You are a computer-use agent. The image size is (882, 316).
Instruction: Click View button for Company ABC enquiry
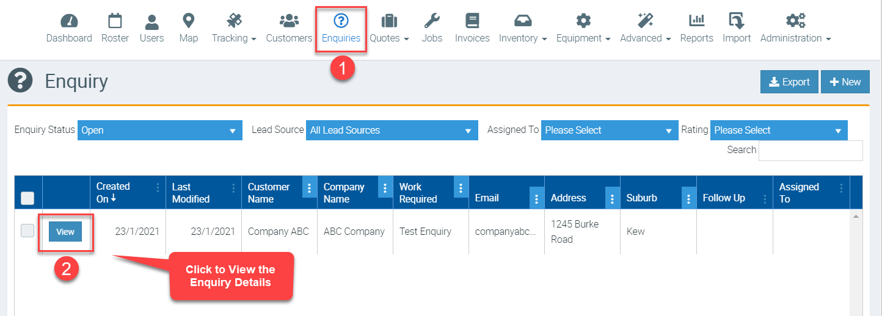[x=65, y=232]
